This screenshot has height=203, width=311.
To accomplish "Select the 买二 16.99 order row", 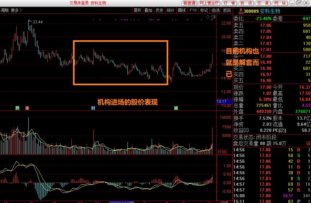I will click(272, 62).
